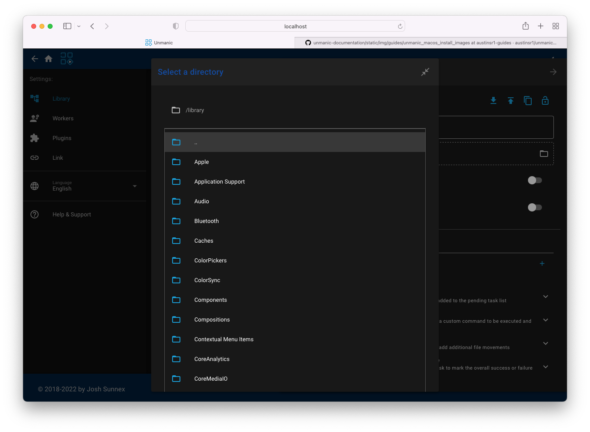Open Workers settings menu item
This screenshot has width=590, height=432.
(x=63, y=118)
